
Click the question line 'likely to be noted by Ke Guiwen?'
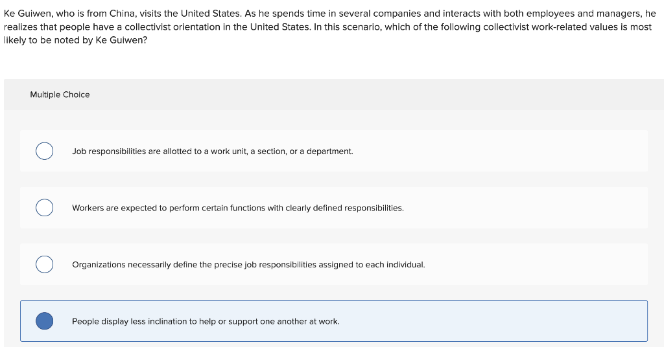pos(75,41)
